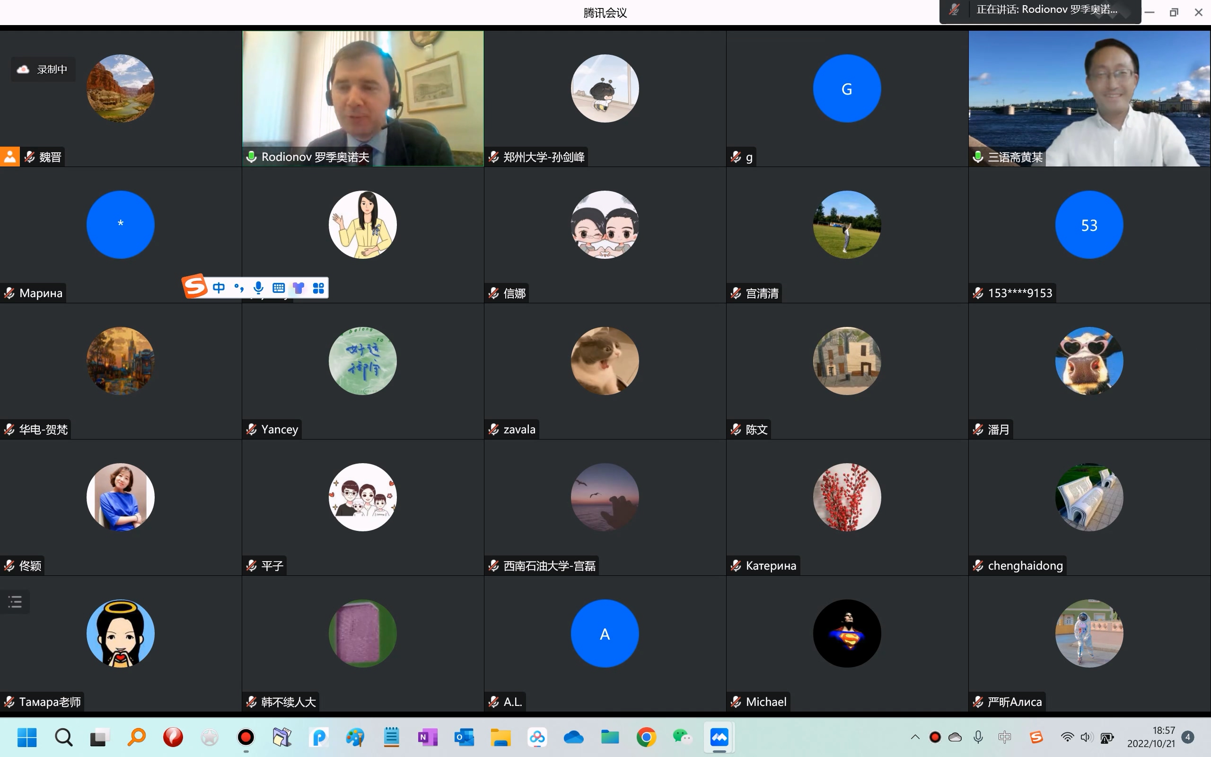Click the muted mic icon in speaking banner

[954, 9]
